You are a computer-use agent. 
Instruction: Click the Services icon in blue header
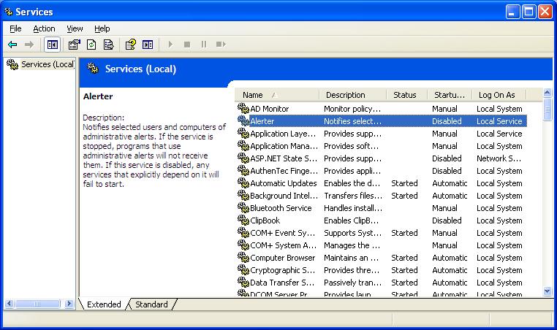point(93,68)
